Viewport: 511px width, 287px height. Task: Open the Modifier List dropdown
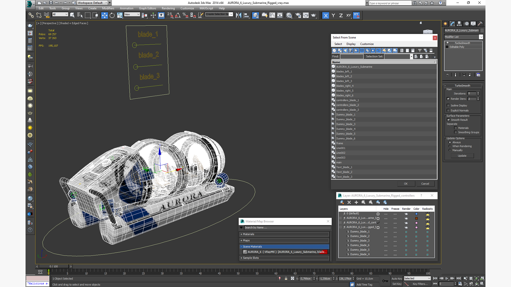click(481, 37)
